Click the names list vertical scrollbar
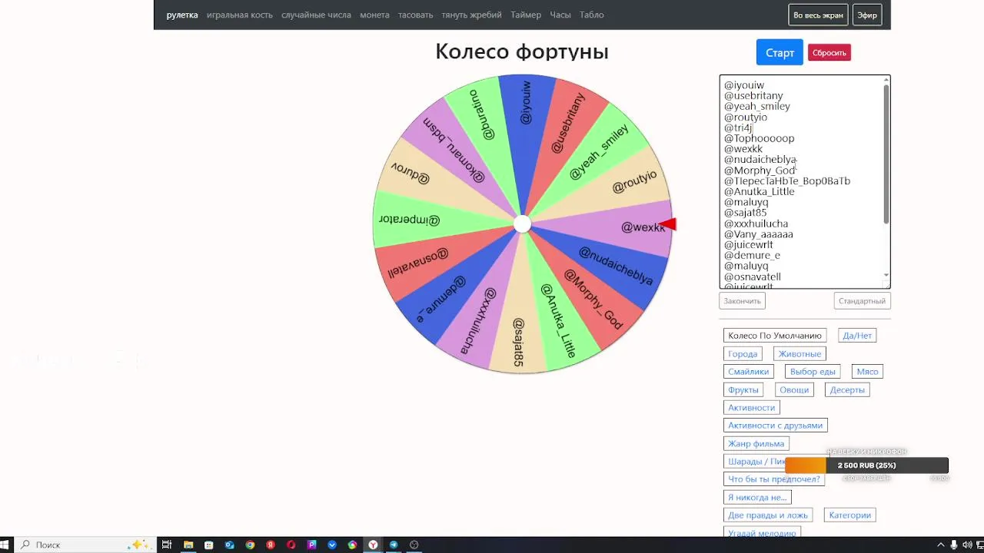The width and height of the screenshot is (984, 553). 886,154
